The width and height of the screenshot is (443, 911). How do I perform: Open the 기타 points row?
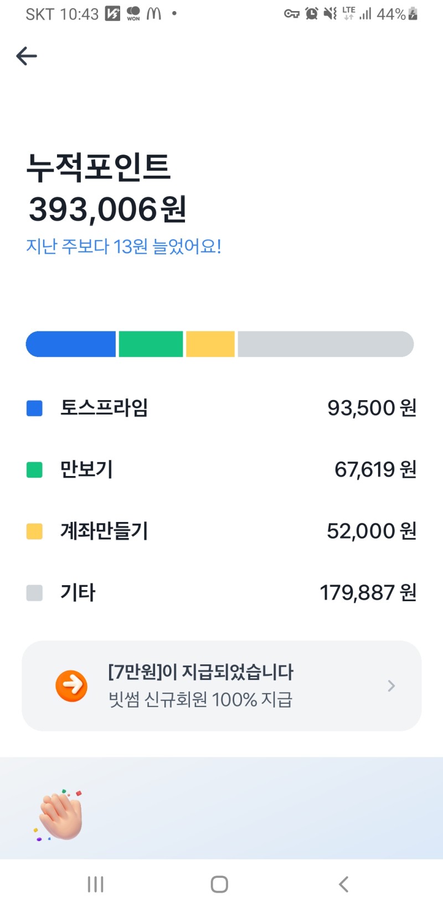tap(221, 593)
